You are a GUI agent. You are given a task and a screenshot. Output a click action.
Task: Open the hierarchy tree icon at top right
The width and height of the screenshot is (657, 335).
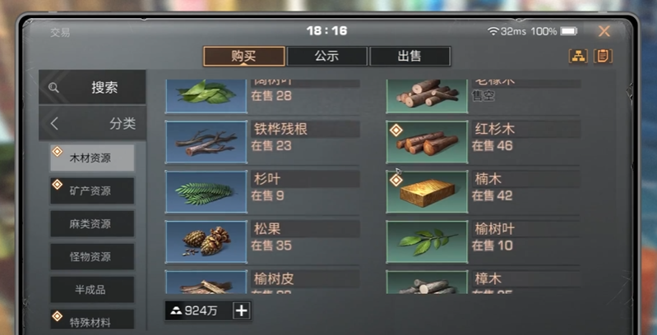tap(578, 56)
